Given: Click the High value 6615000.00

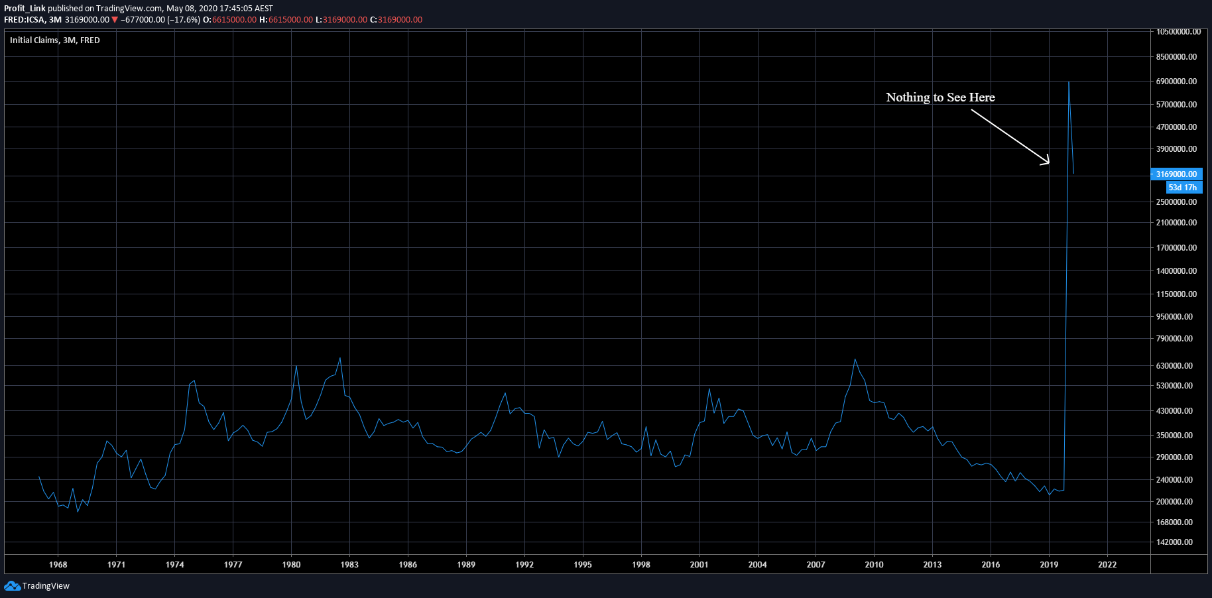Looking at the screenshot, I should point(290,19).
